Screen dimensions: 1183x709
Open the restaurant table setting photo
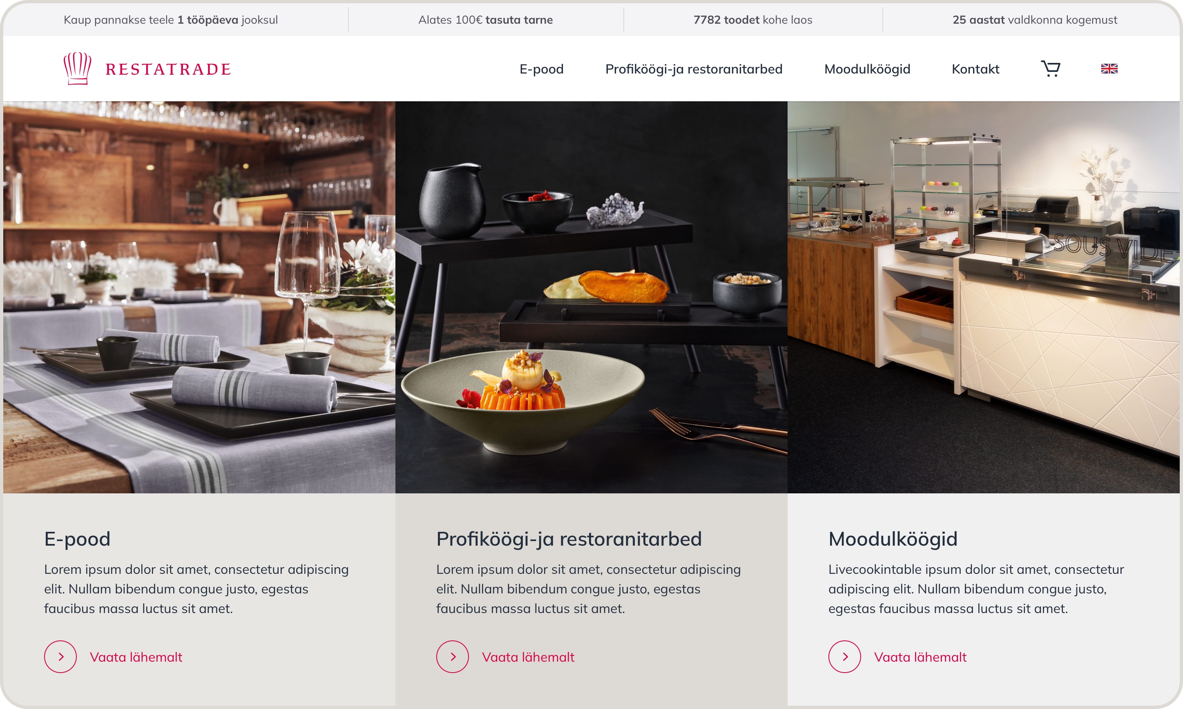(199, 297)
